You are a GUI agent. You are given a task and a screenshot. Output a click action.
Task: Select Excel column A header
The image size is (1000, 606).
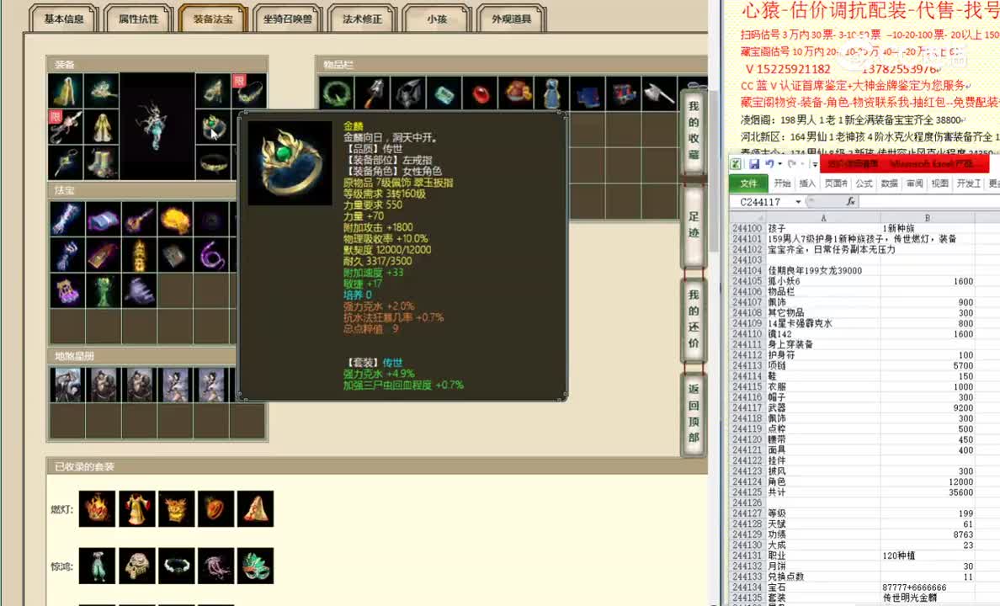point(823,217)
